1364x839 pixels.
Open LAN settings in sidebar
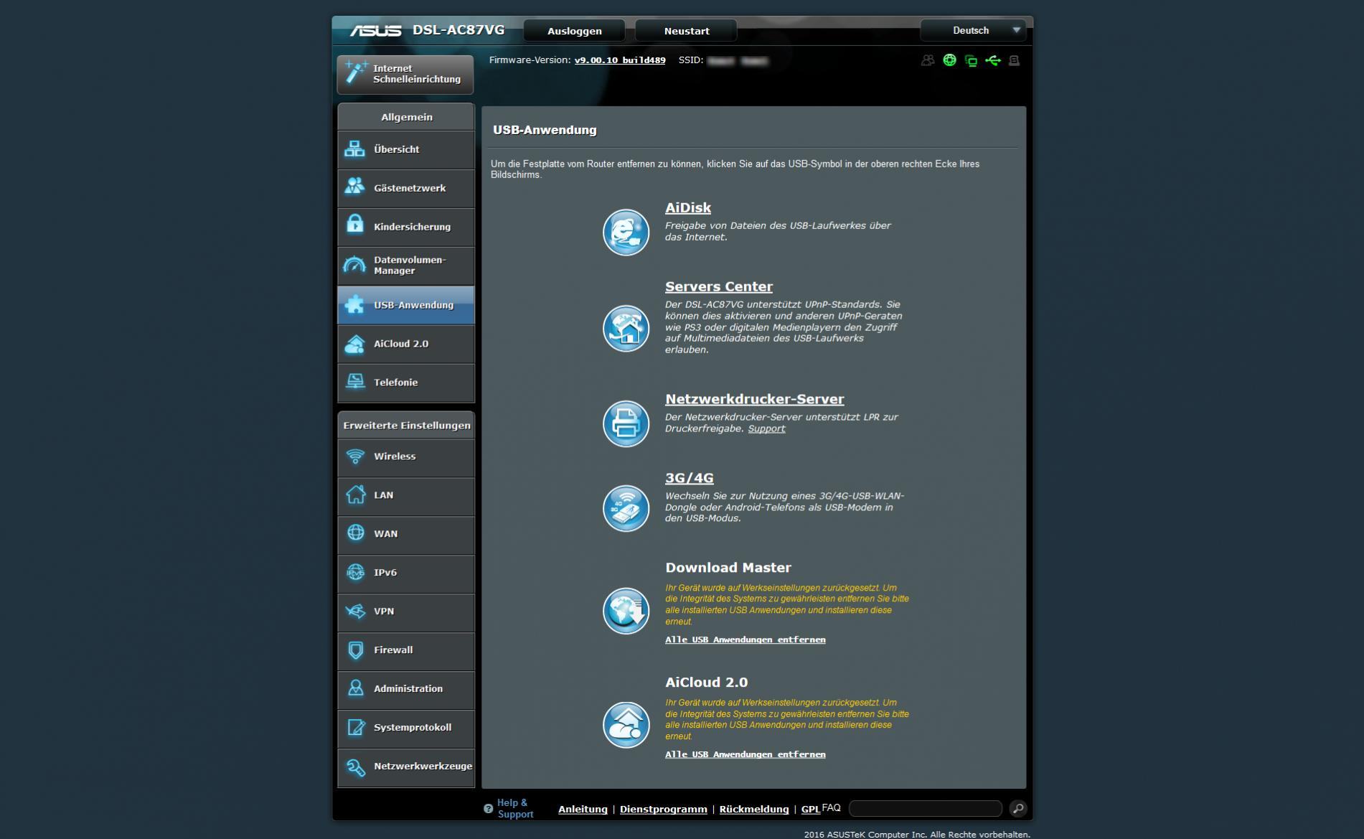pos(406,495)
